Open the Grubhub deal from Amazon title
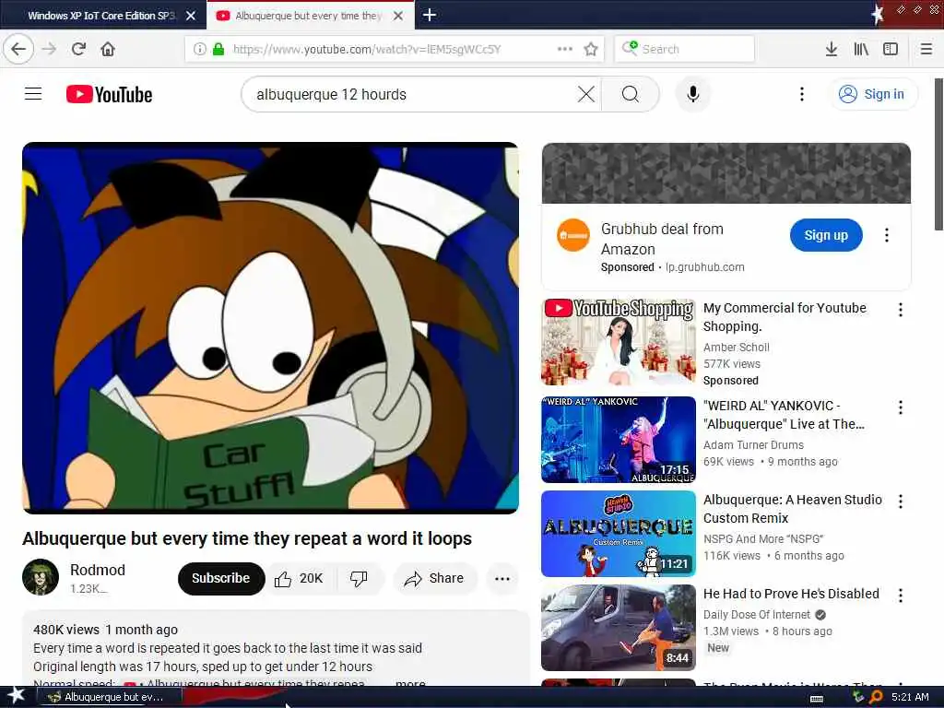 [662, 239]
